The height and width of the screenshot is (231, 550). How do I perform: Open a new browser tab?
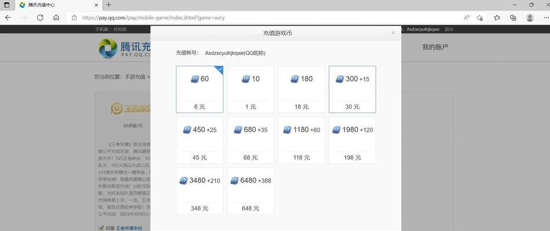tap(109, 5)
